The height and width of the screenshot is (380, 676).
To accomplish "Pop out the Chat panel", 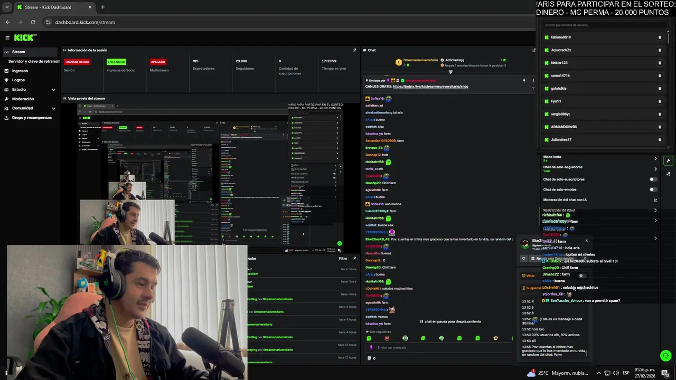I will pos(534,50).
